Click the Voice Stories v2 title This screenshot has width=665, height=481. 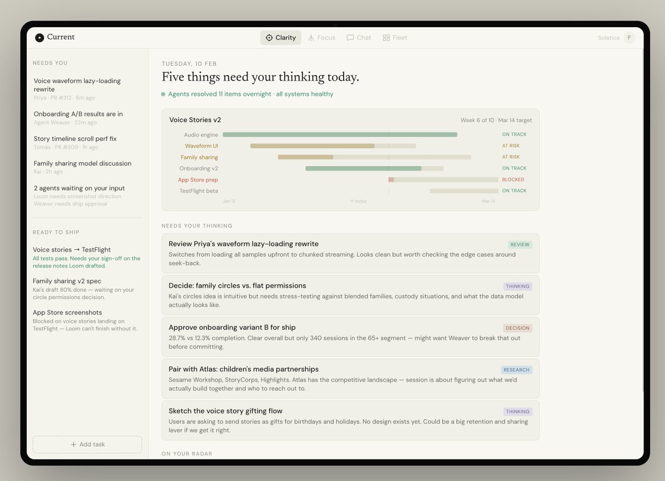[x=195, y=120]
